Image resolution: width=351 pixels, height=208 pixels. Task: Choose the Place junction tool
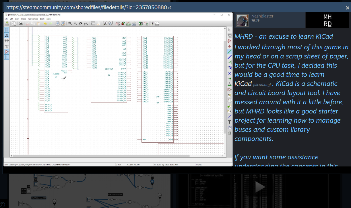pyautogui.click(x=229, y=79)
